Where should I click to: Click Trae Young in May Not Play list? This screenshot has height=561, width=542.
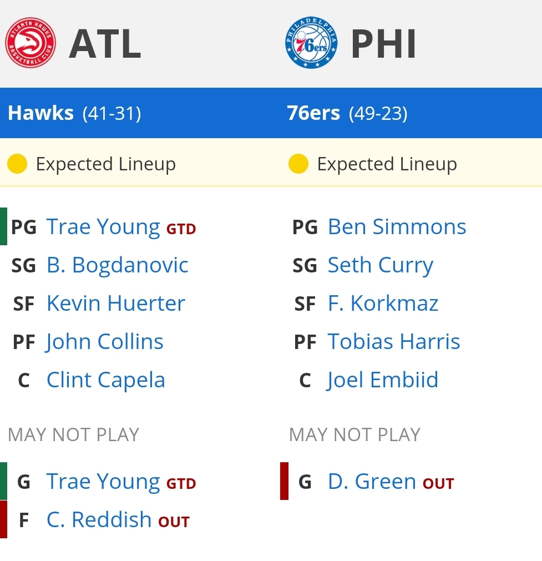point(103,482)
